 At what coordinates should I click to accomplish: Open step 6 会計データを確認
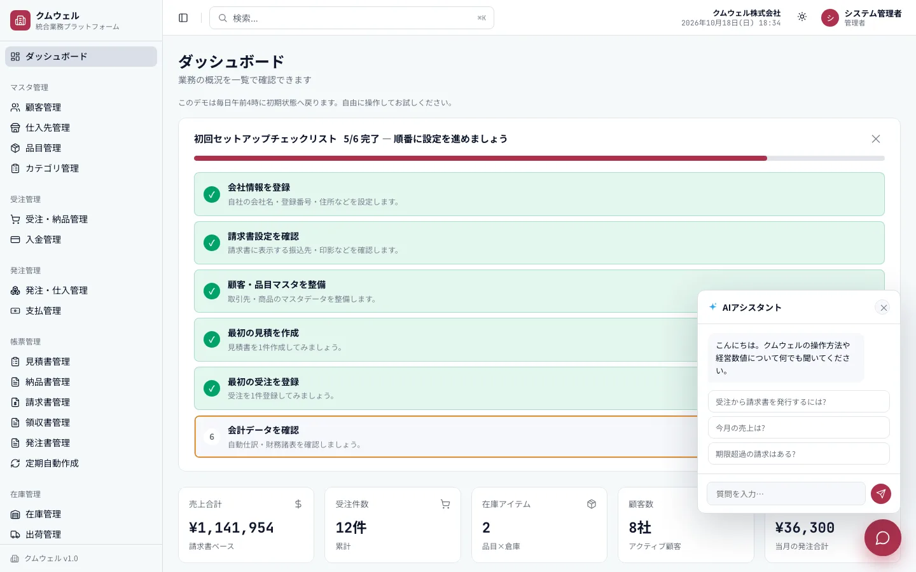pos(446,437)
